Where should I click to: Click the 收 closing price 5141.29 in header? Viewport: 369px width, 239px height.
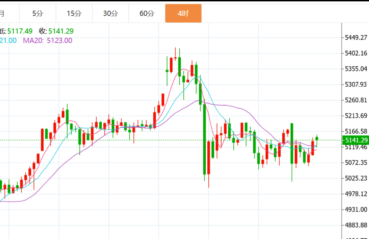[61, 31]
